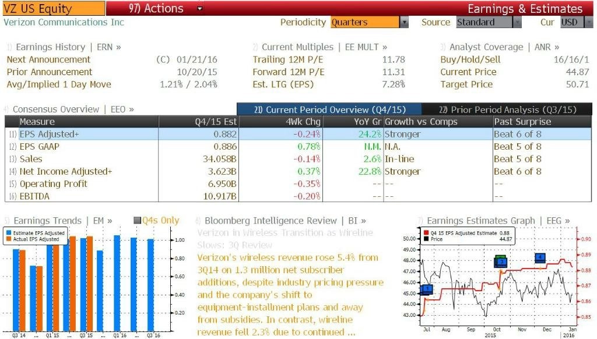Open the Periodicity Quarters combo box
This screenshot has width=597, height=339.
pyautogui.click(x=365, y=23)
